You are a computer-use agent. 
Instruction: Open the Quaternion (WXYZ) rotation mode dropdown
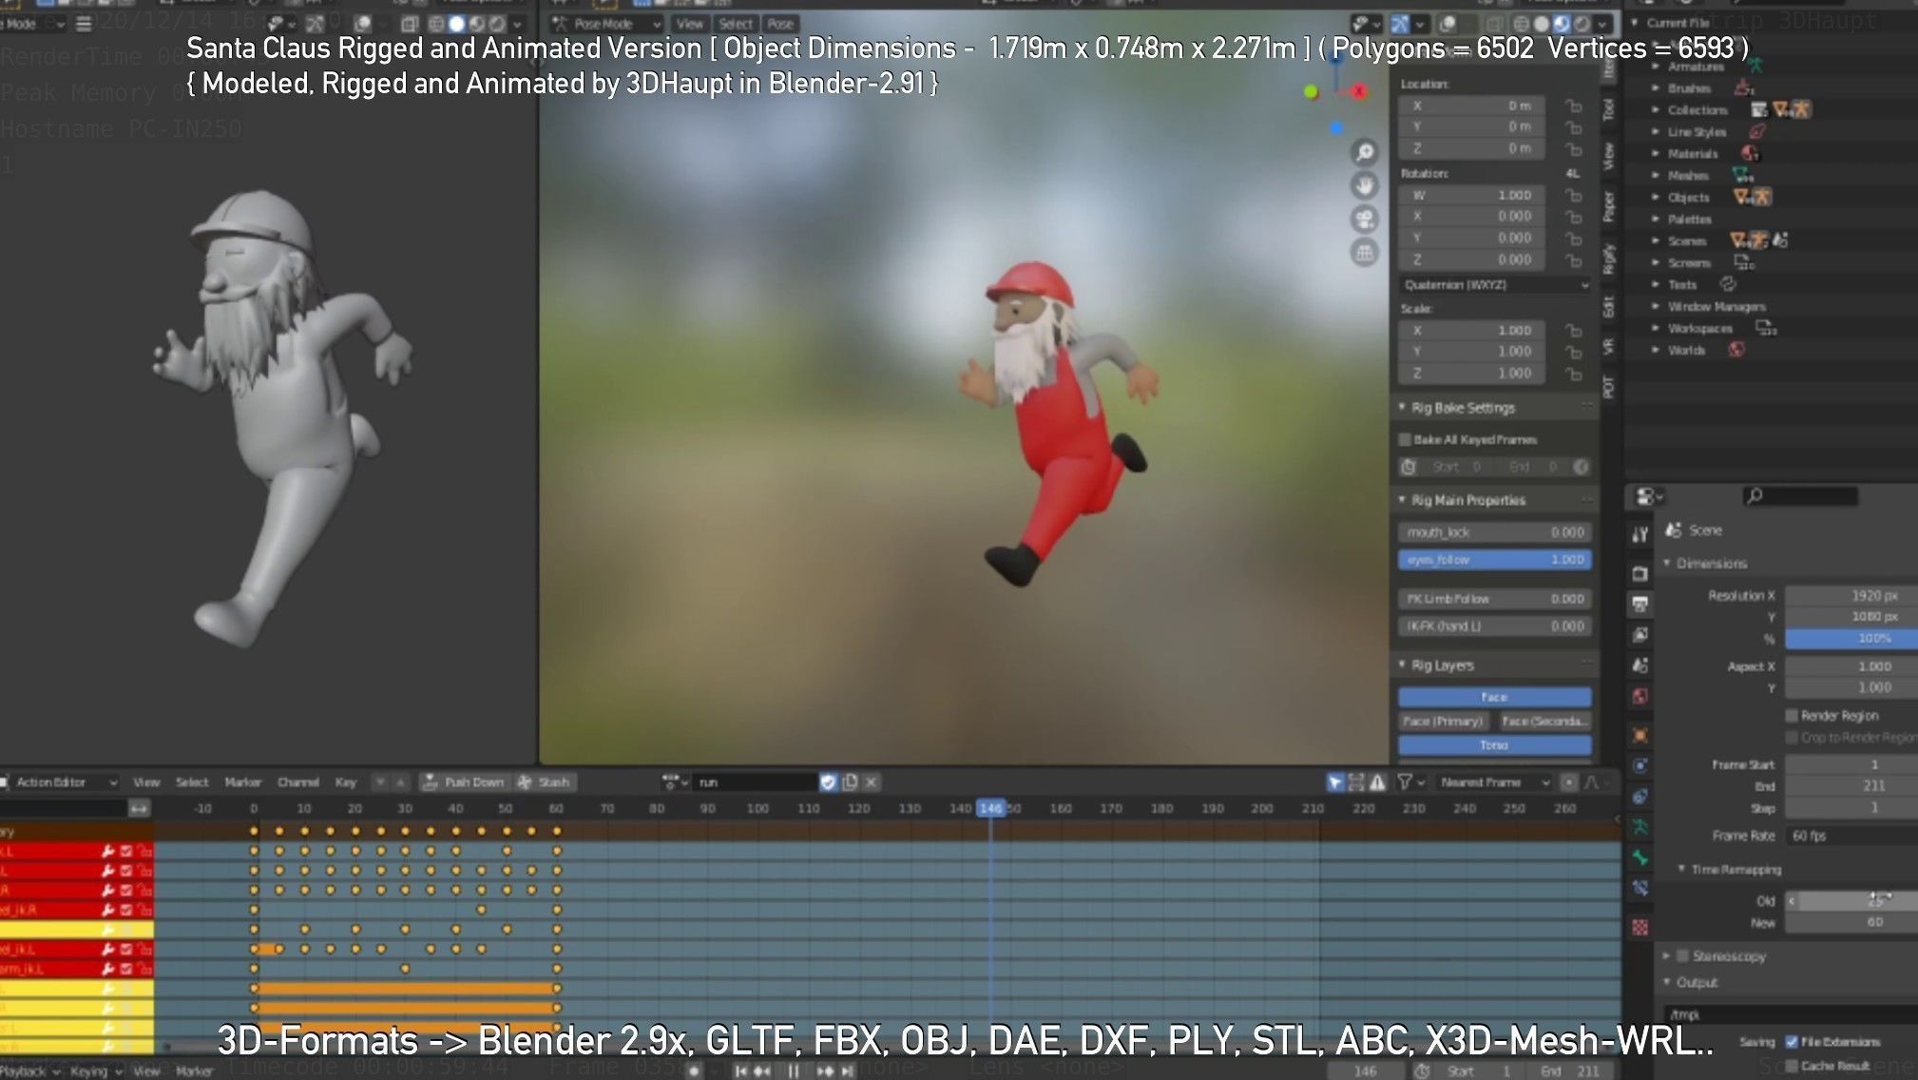[x=1495, y=284]
